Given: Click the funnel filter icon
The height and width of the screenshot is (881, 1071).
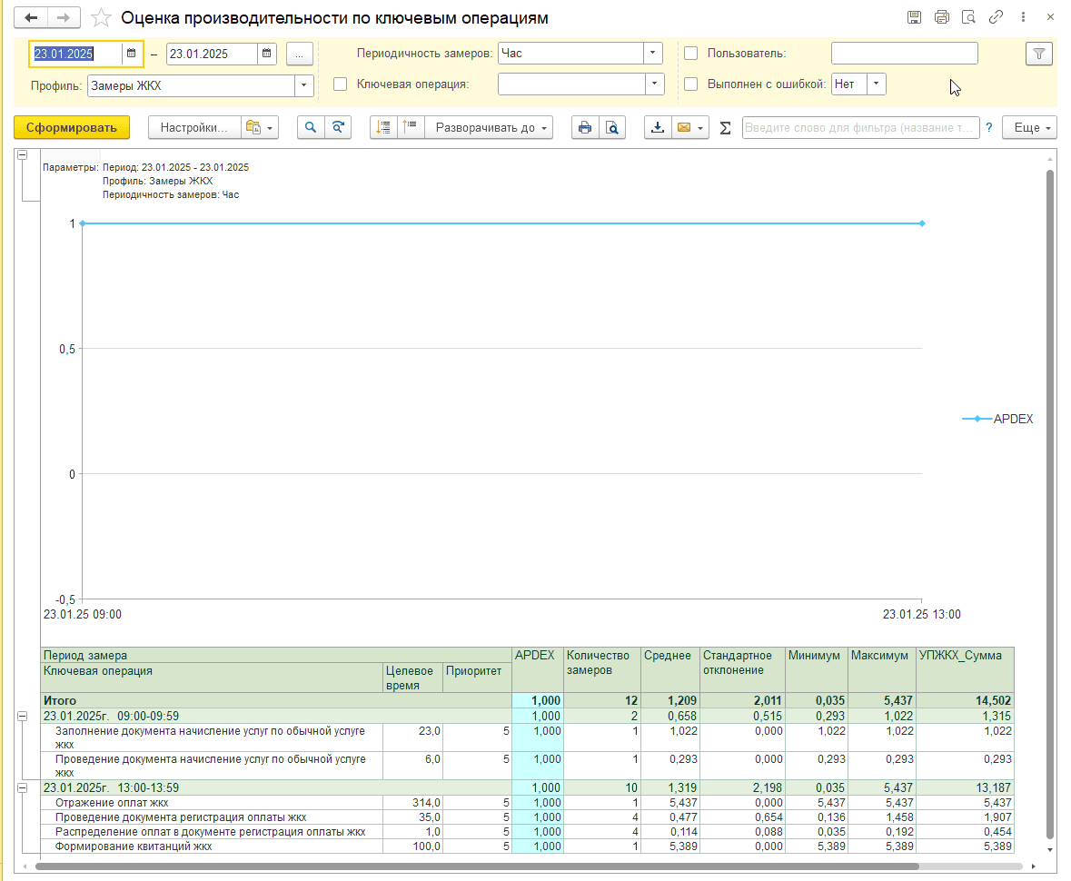Looking at the screenshot, I should point(1039,54).
